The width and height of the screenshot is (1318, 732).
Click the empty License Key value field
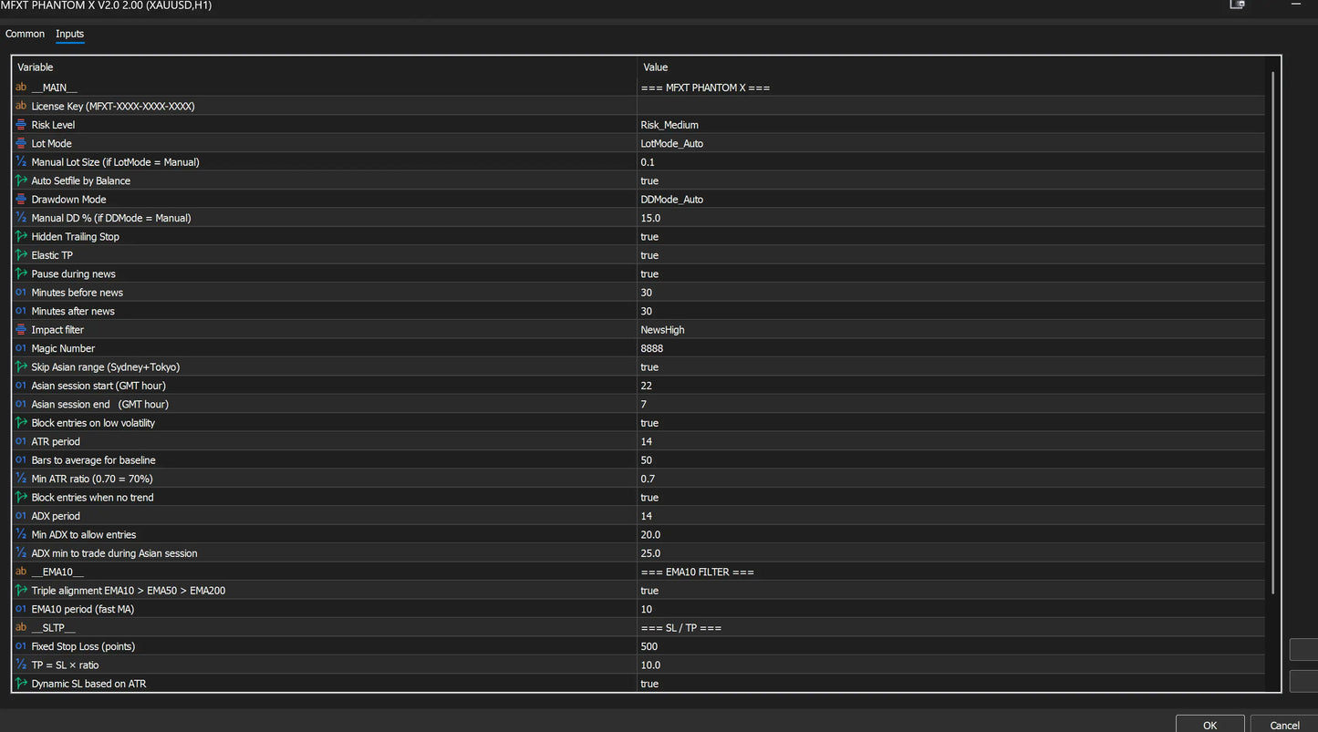coord(951,106)
